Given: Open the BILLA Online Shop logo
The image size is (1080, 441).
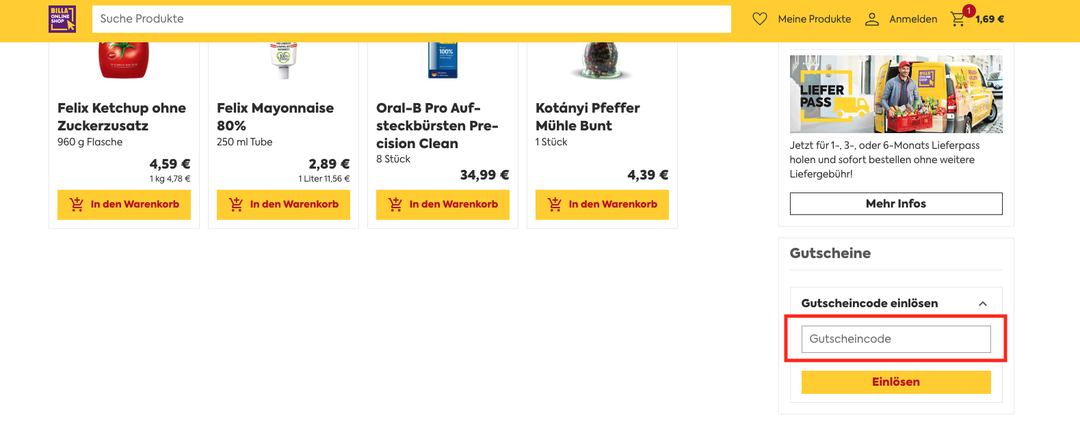Looking at the screenshot, I should click(x=62, y=19).
